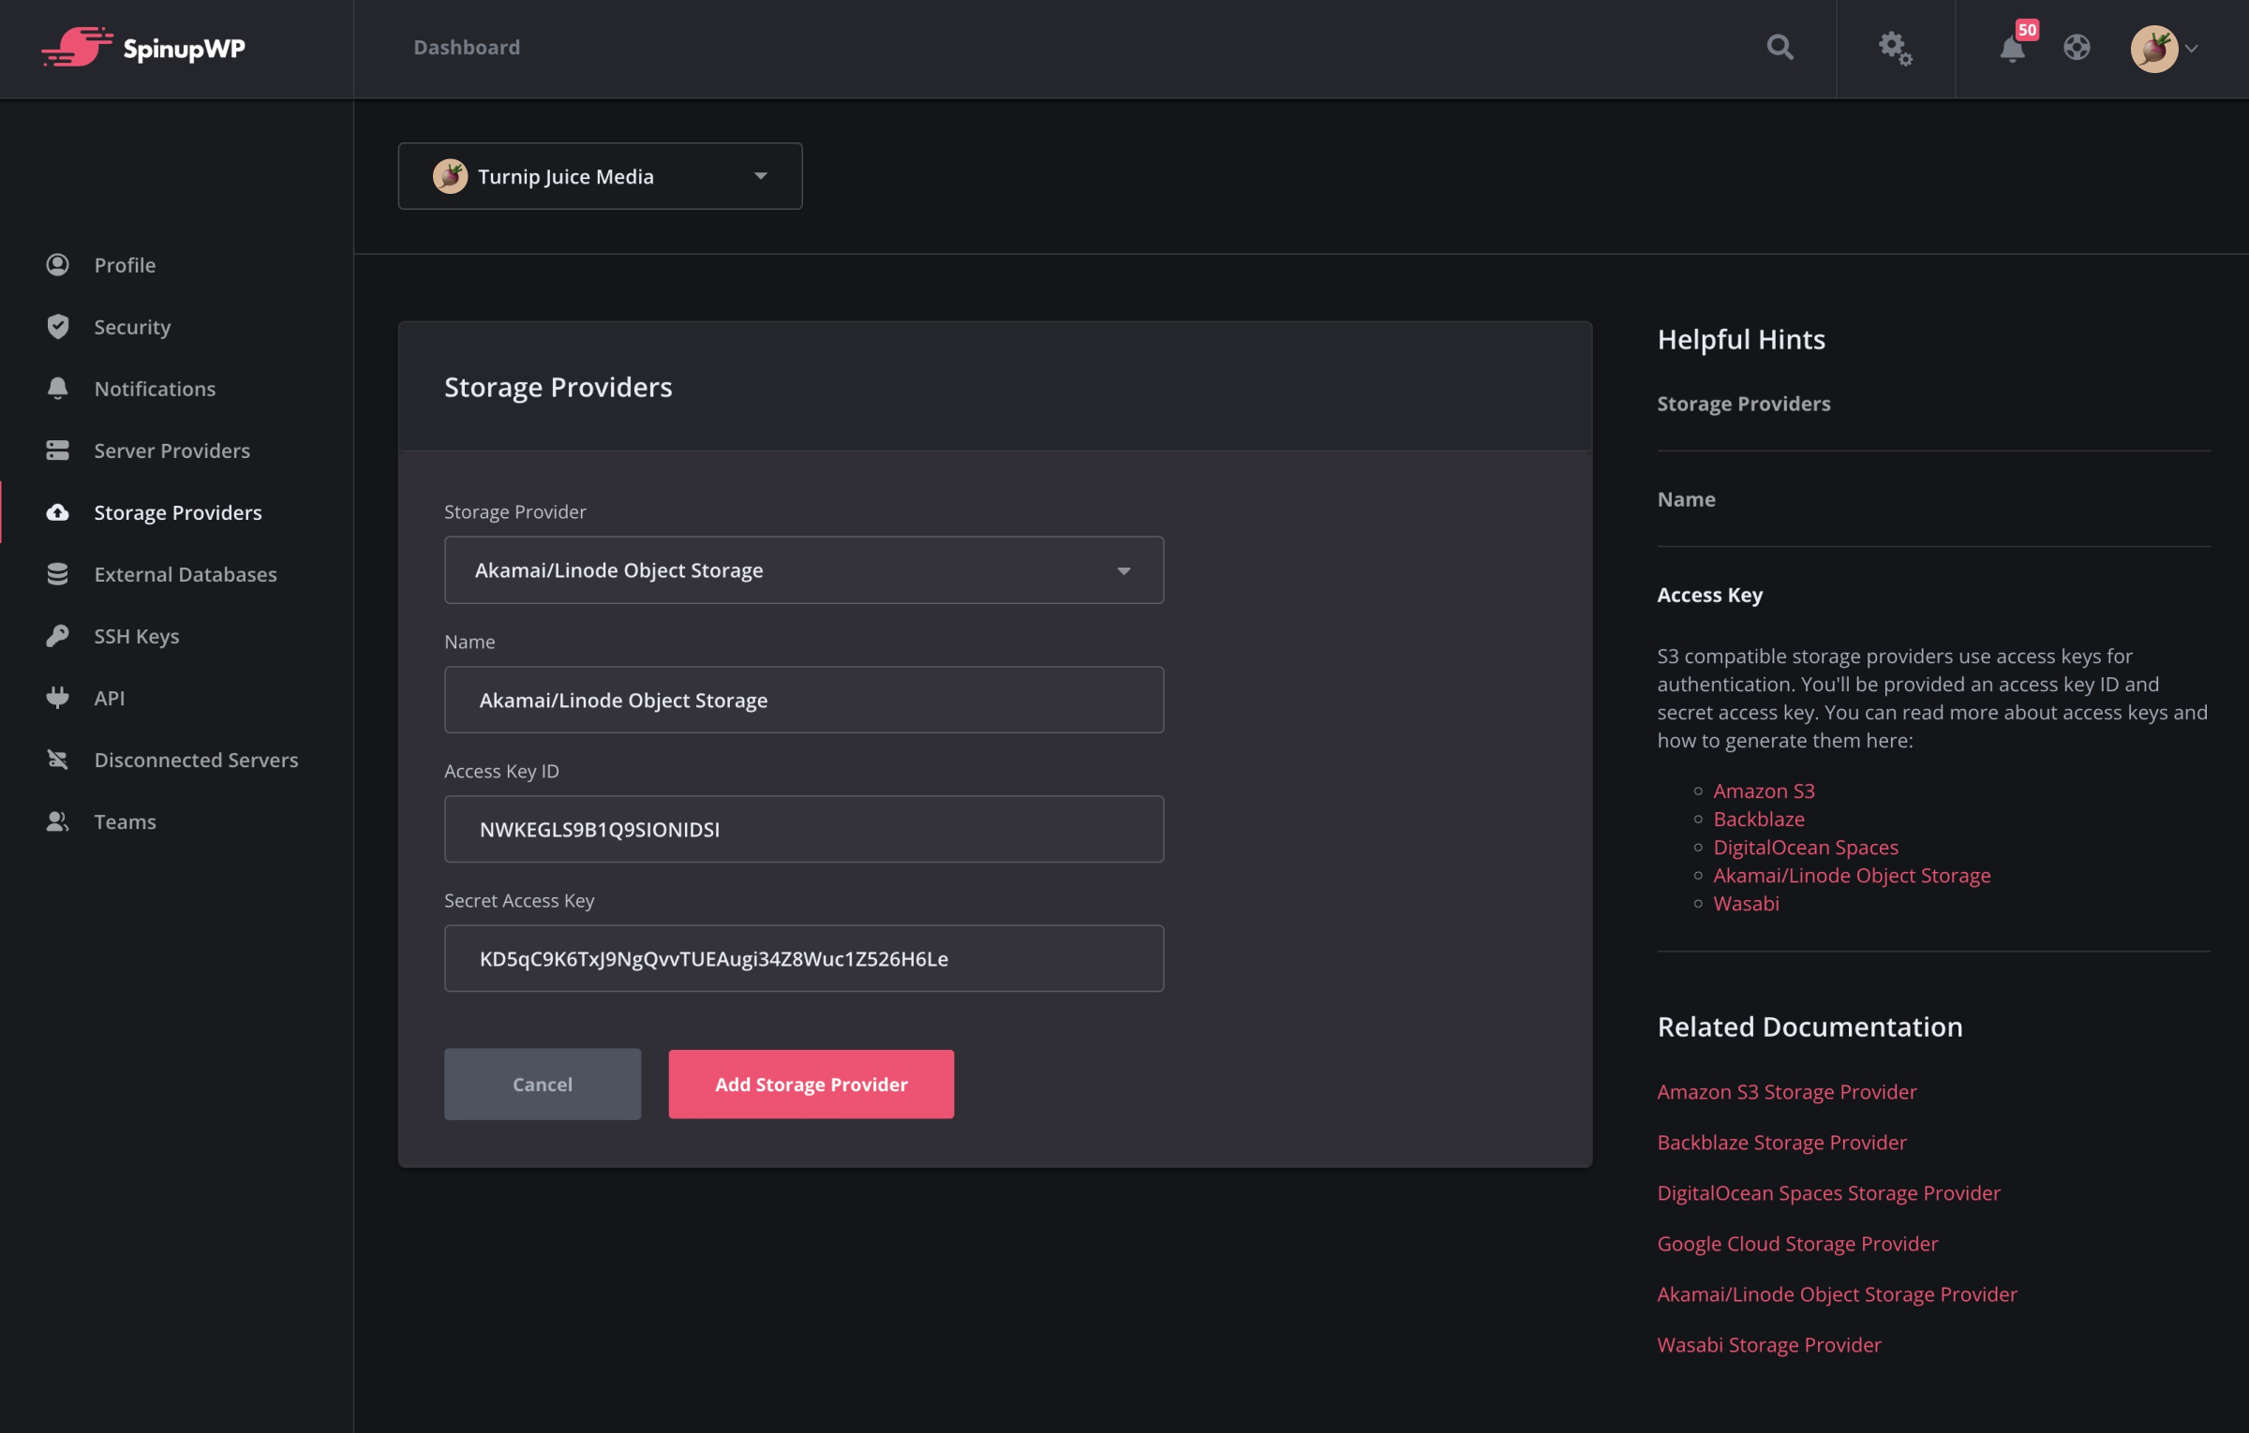Viewport: 2249px width, 1433px height.
Task: Click the Add Storage Provider button
Action: 812,1084
